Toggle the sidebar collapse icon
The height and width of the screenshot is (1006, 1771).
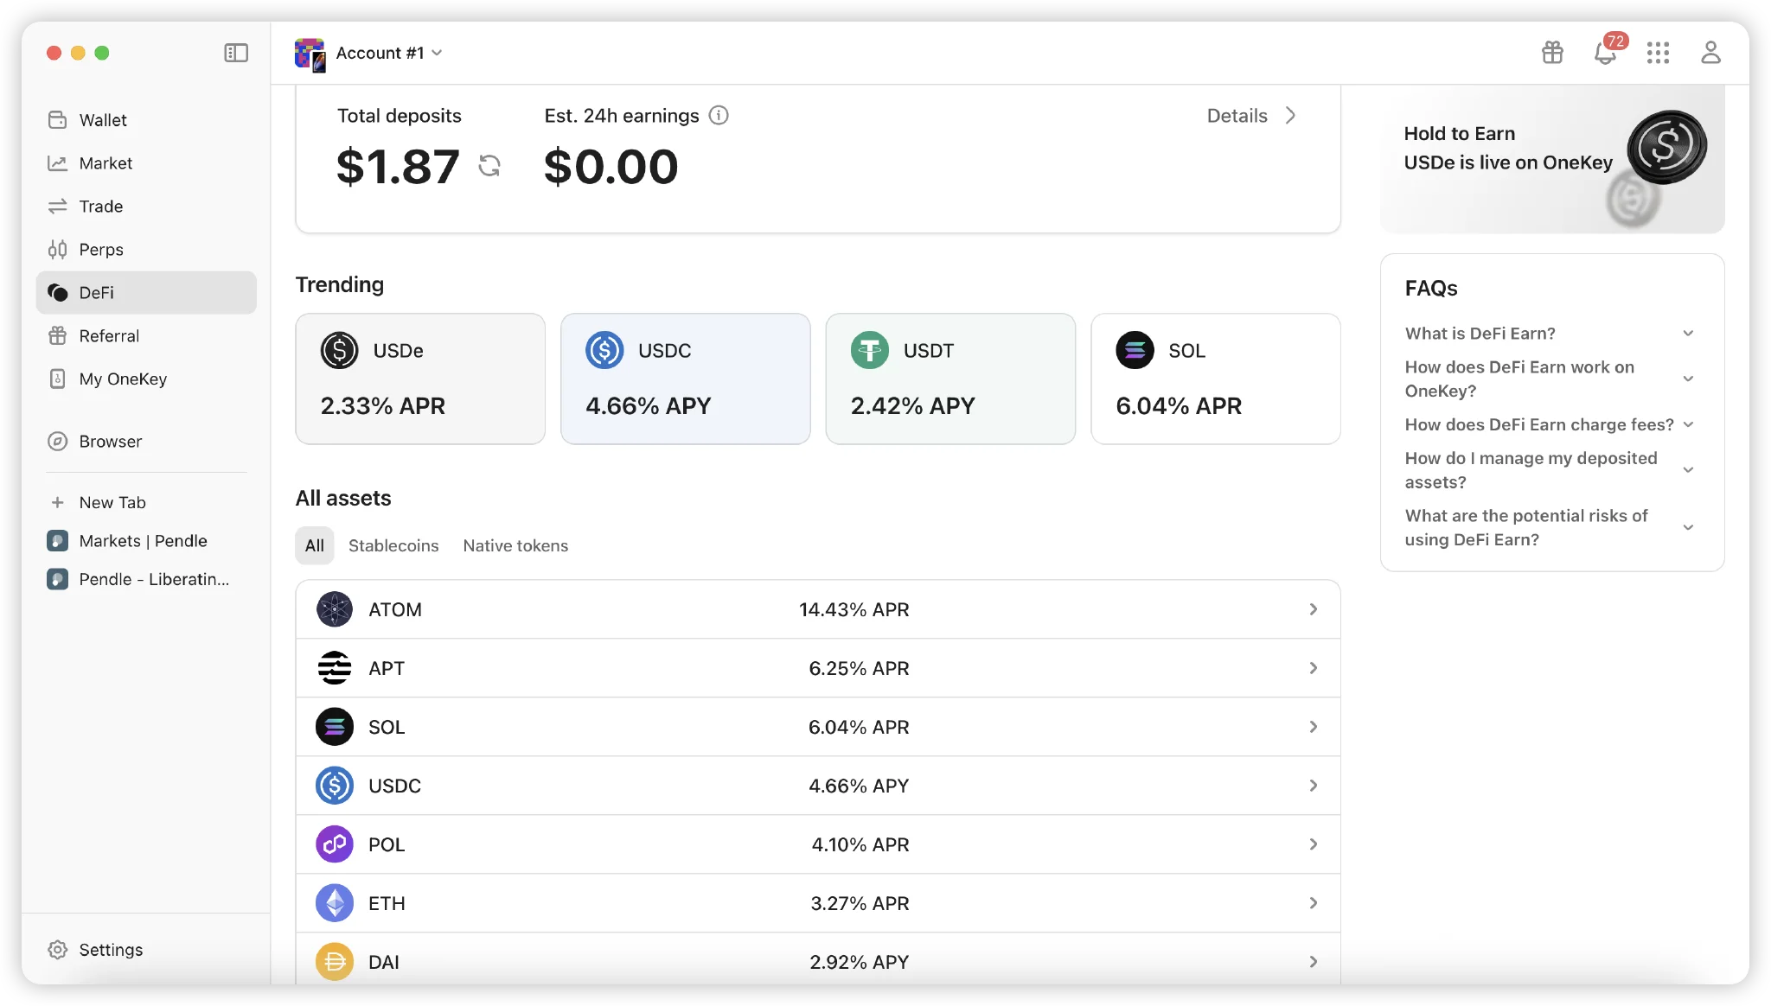point(236,53)
